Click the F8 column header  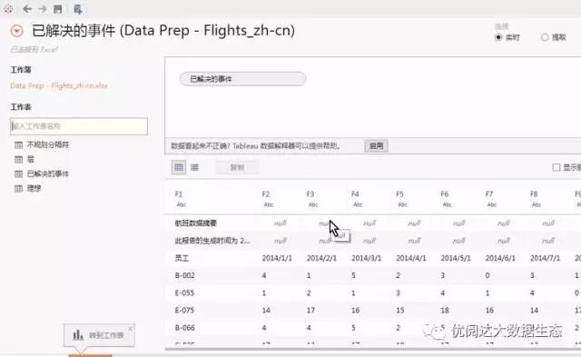[534, 194]
